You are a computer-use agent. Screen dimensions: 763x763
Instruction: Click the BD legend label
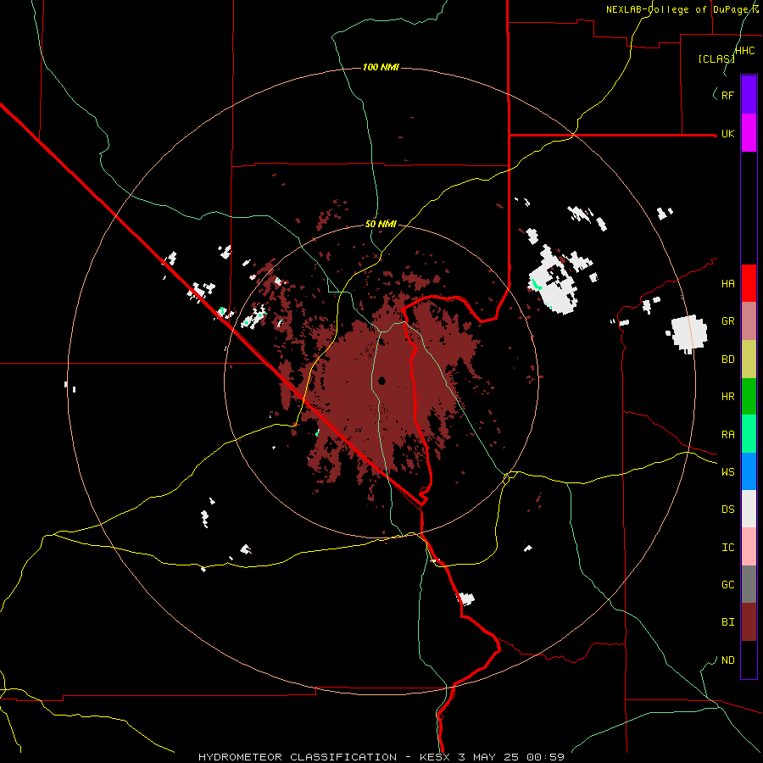727,359
